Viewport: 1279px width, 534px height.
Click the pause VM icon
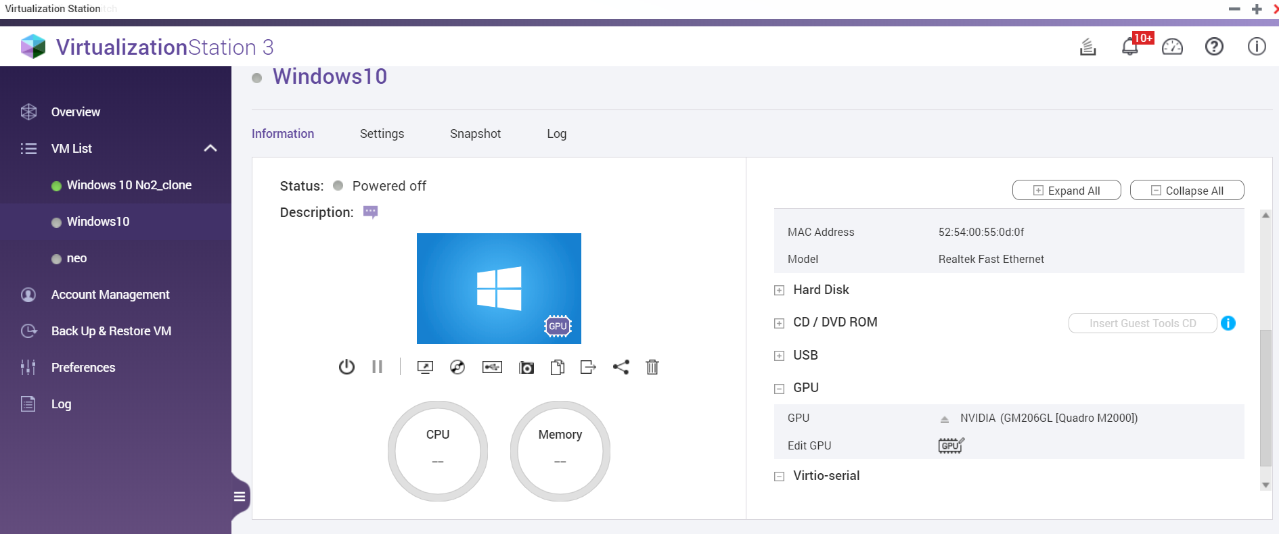coord(377,367)
